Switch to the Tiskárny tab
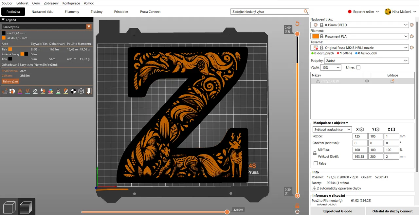This screenshot has height=215, width=419. (x=96, y=11)
